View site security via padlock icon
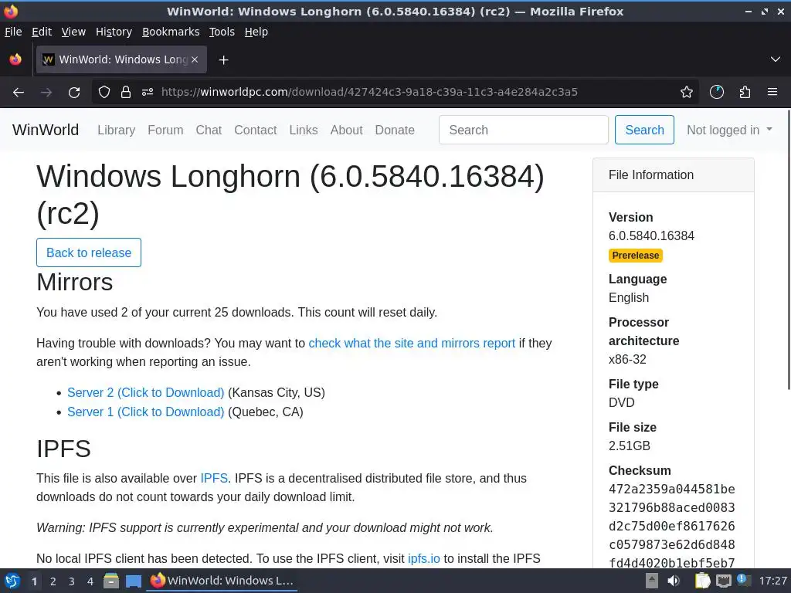 (126, 93)
